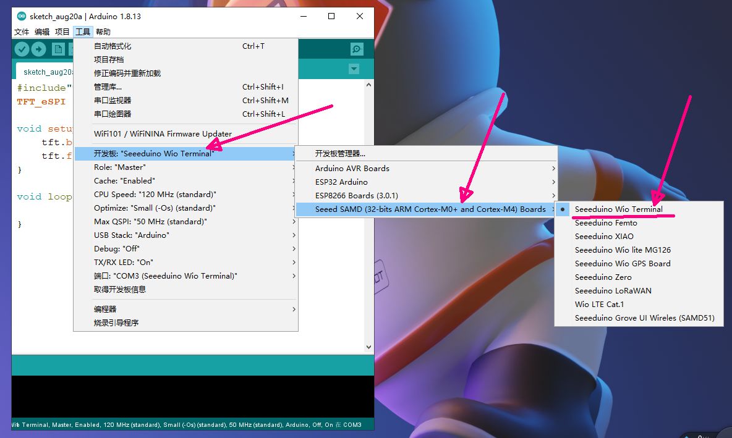Click the editor scrollbar down arrow
Viewport: 732px width, 438px height.
369,347
